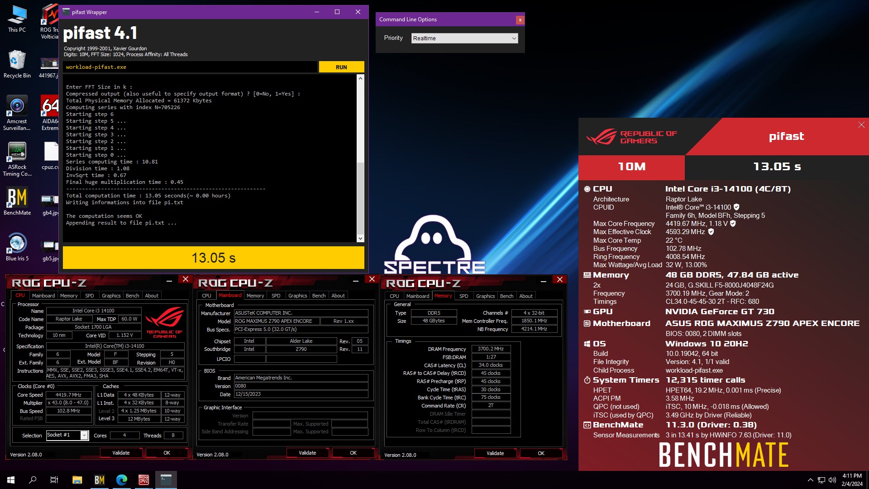This screenshot has height=489, width=869.
Task: Click DRAM Frequency value 3700.2 MHz
Action: [491, 349]
